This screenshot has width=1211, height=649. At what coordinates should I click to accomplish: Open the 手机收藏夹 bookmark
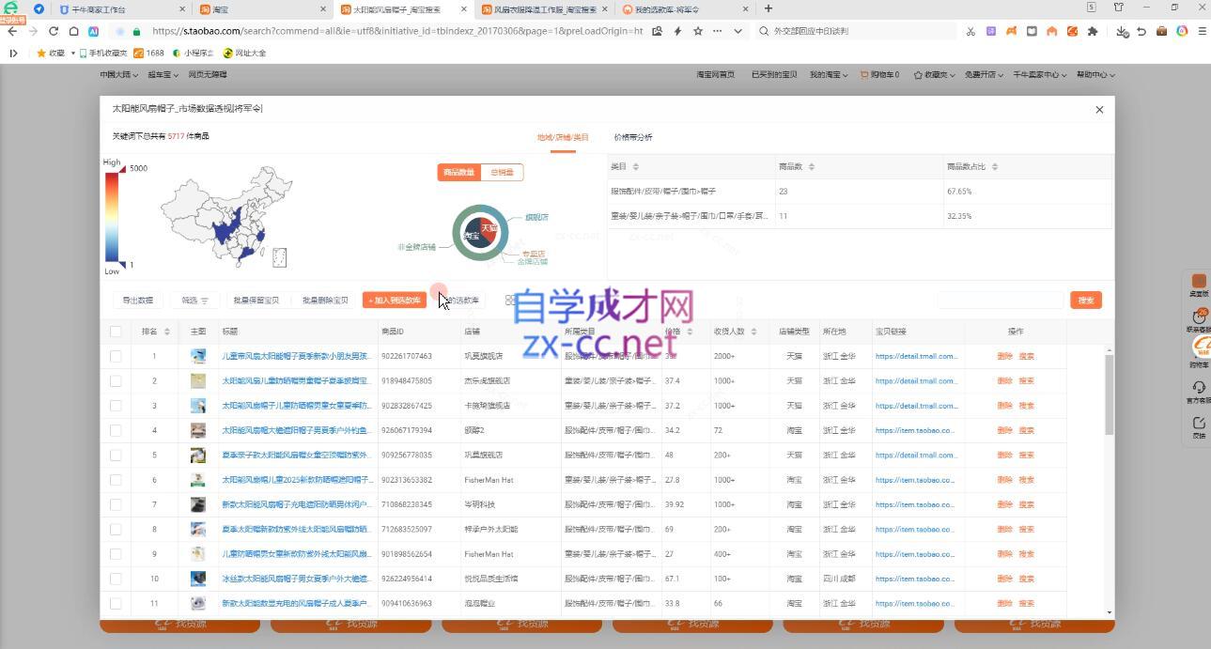(x=103, y=54)
